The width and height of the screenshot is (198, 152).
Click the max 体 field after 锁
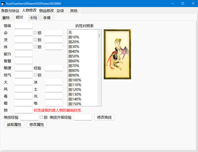tap(54, 47)
